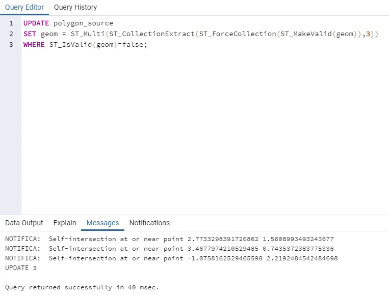Select the Query Editor tab
Screen dimensions: 389x298
click(24, 8)
